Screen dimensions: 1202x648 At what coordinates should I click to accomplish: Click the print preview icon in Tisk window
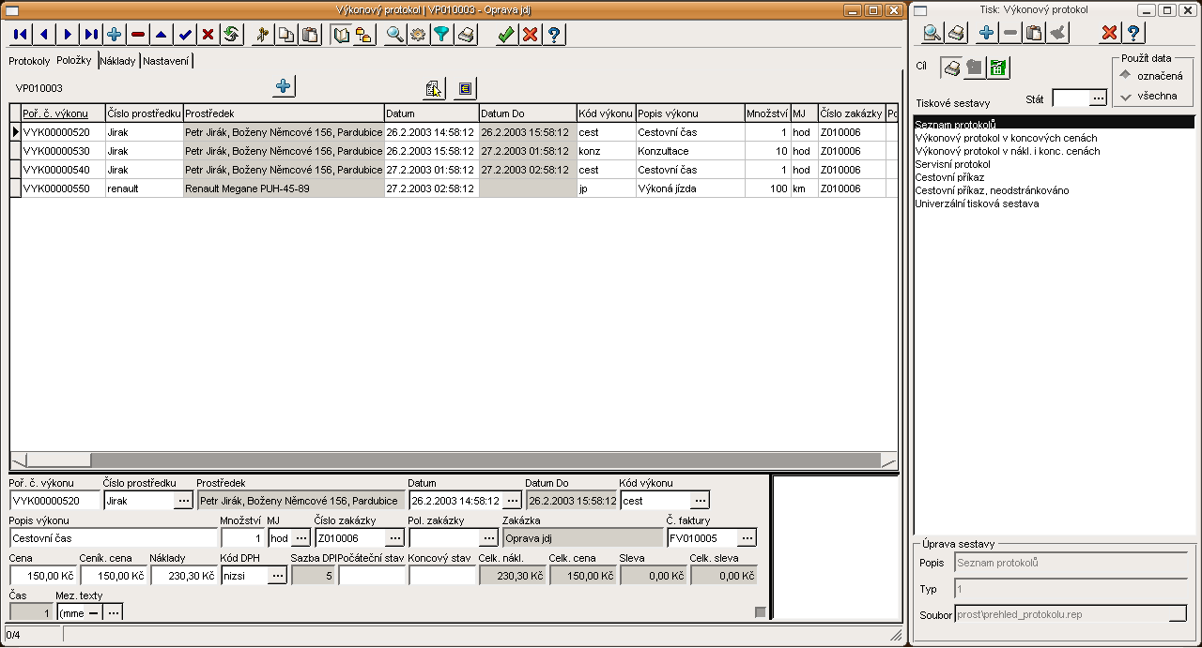(x=932, y=34)
